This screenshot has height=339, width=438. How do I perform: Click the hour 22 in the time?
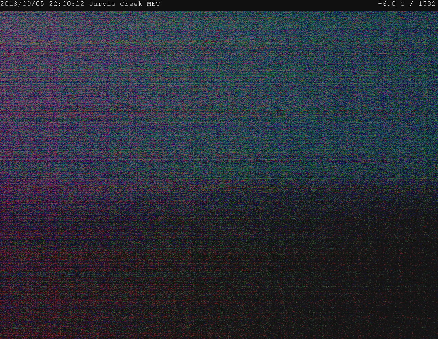(53, 4)
